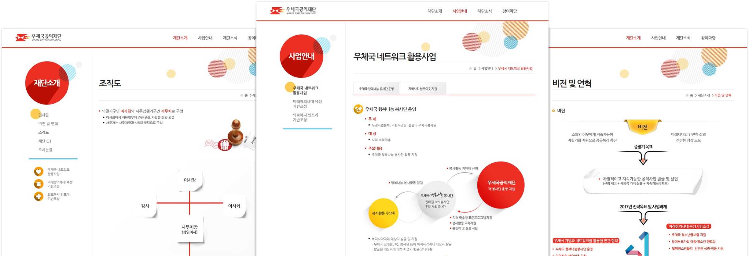Open 의료복지 인프라 기반조성 quick link in left window
Image resolution: width=749 pixels, height=256 pixels.
coord(58,197)
